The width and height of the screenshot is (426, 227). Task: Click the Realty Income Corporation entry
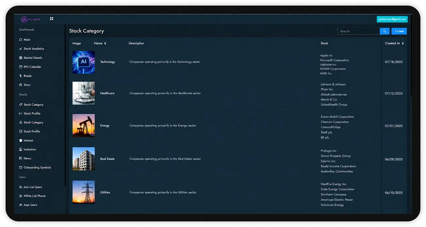(338, 166)
